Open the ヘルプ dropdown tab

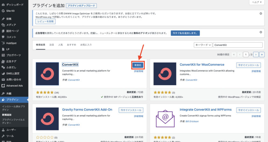coord(257,2)
